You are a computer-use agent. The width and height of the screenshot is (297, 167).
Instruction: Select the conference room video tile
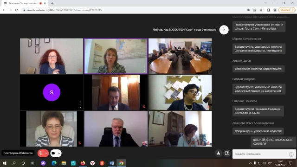click(180, 56)
